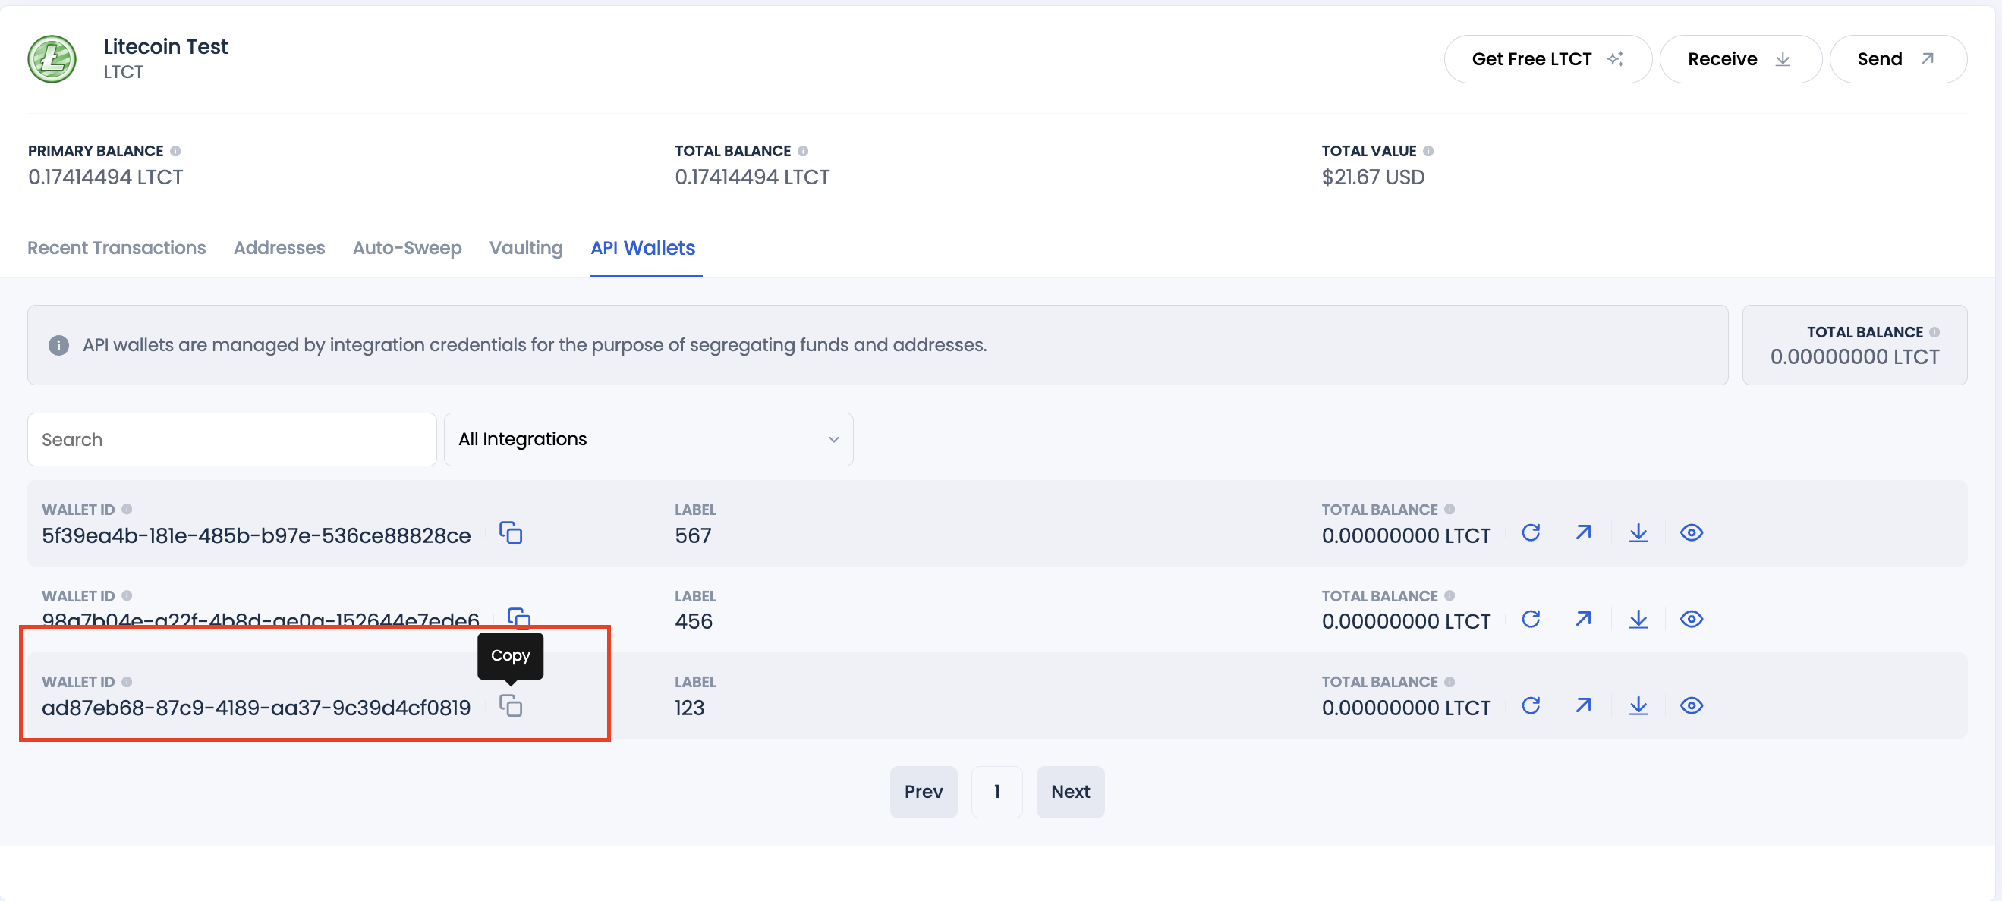Click the info icon next to Primary Balance
This screenshot has height=901, width=2002.
pos(175,151)
